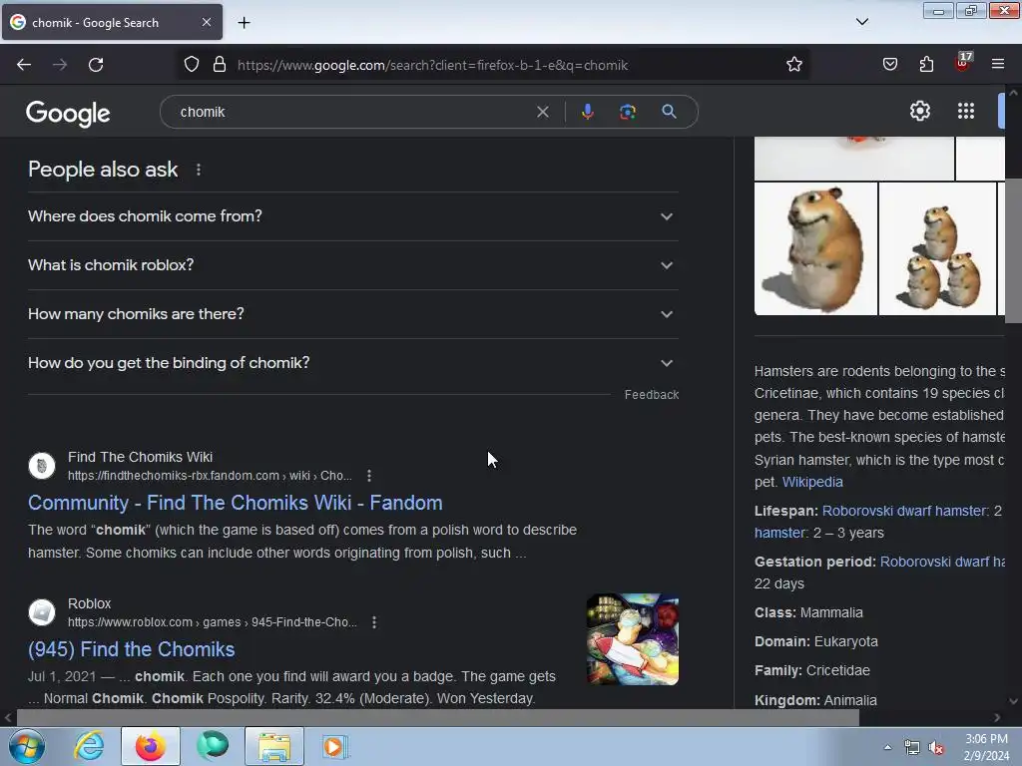Screen dimensions: 1022x766
Task: Close the chomik Google Search tab
Action: (207, 22)
